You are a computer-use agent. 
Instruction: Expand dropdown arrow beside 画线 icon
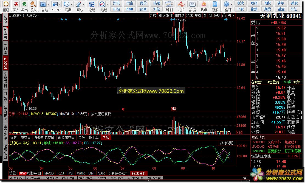coord(84,4)
